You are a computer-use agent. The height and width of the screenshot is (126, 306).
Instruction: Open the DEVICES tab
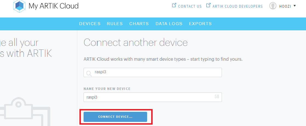coord(90,24)
